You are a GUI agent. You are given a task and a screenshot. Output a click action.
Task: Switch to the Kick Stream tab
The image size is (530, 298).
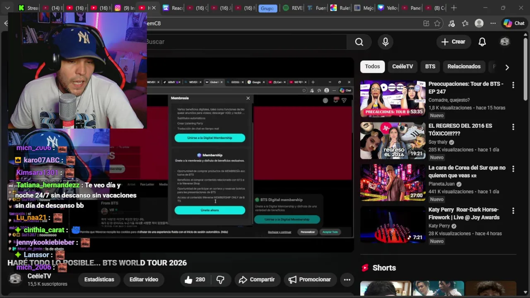point(28,8)
